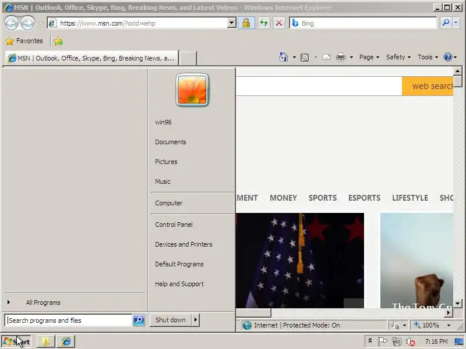Open Control Panel from Start menu
This screenshot has width=466, height=349.
coord(174,225)
